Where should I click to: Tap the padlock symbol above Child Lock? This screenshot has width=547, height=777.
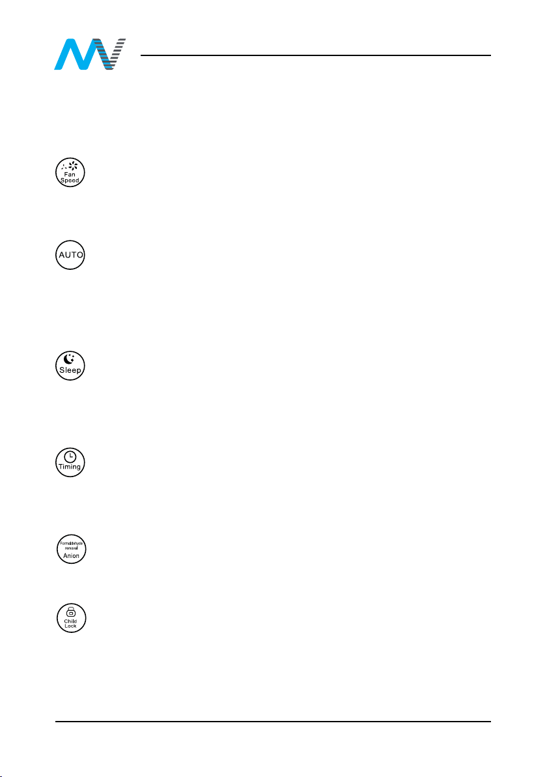(x=71, y=611)
